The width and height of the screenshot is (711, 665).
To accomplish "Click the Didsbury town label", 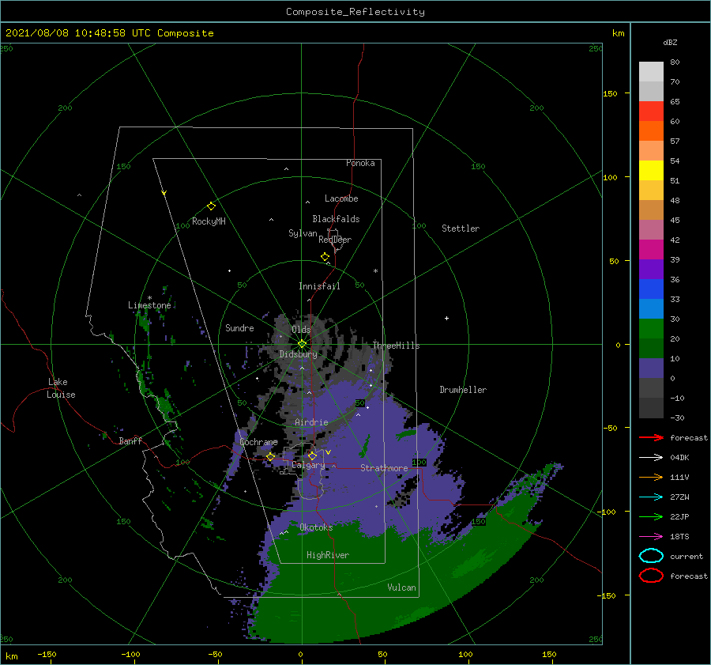I will (x=299, y=354).
